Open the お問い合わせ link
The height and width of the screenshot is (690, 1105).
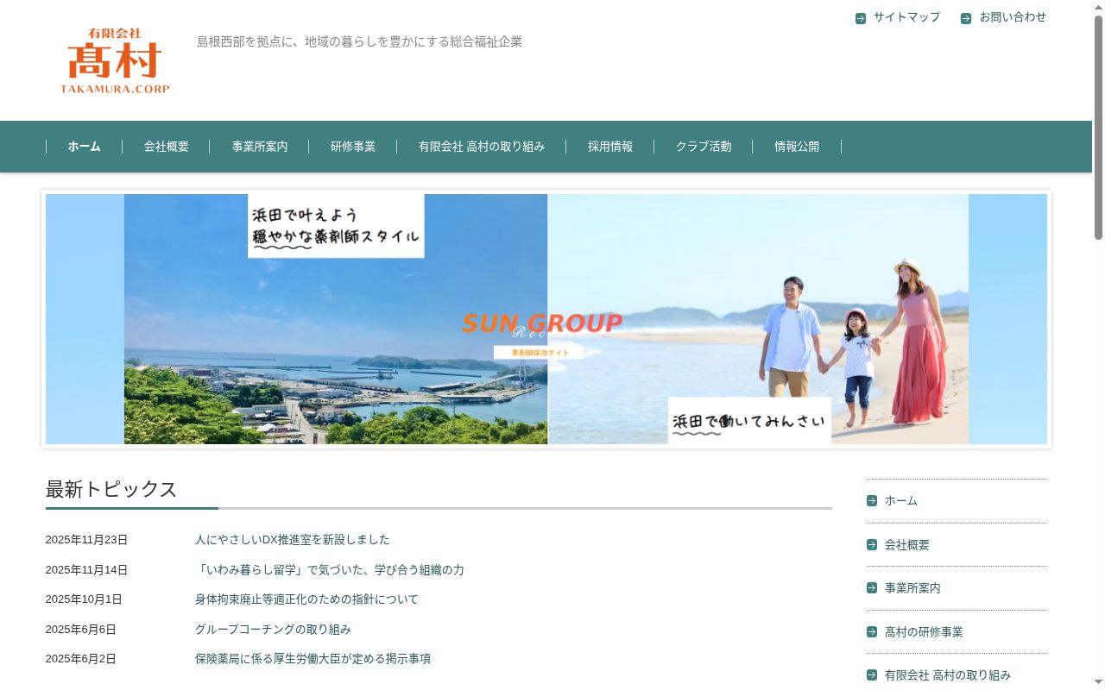tap(1013, 17)
